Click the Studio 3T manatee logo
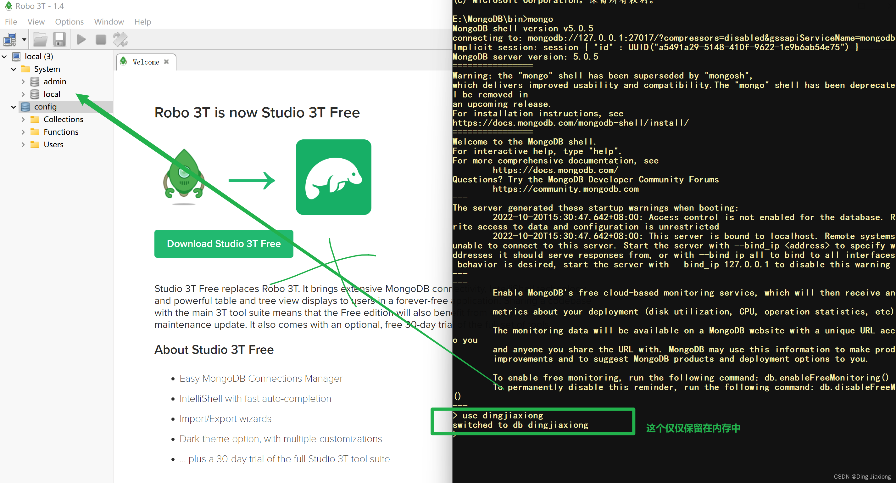 pyautogui.click(x=334, y=177)
